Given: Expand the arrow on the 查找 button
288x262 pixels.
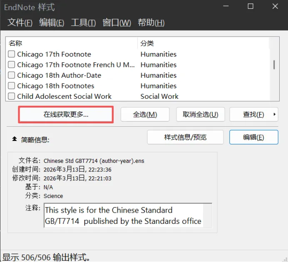Looking at the screenshot, I should pyautogui.click(x=274, y=114).
